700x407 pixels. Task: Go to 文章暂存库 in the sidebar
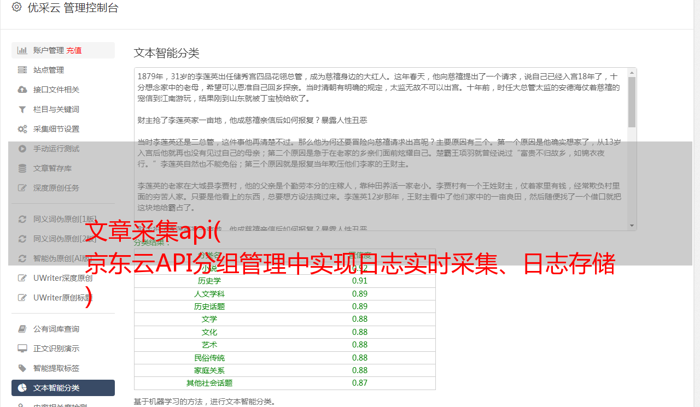coord(52,168)
